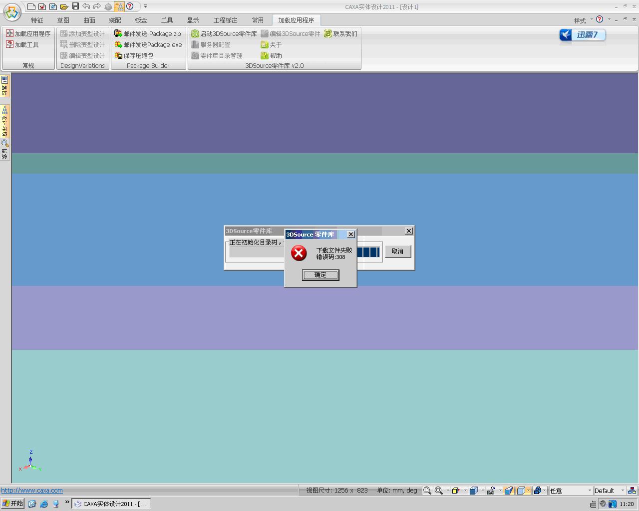This screenshot has height=511, width=639.
Task: Click the blue stacked-parts selection icon
Action: 538,491
